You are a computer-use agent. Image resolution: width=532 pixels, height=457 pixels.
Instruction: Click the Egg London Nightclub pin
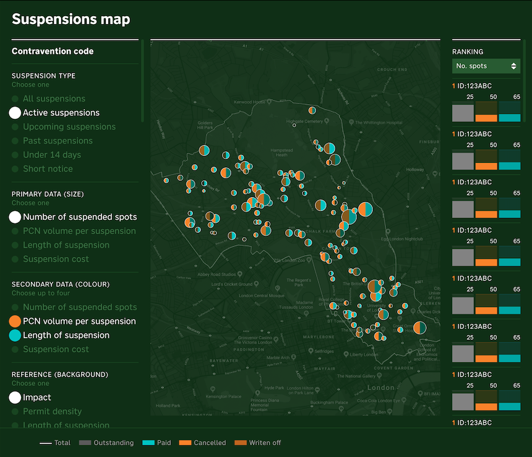pos(388,232)
